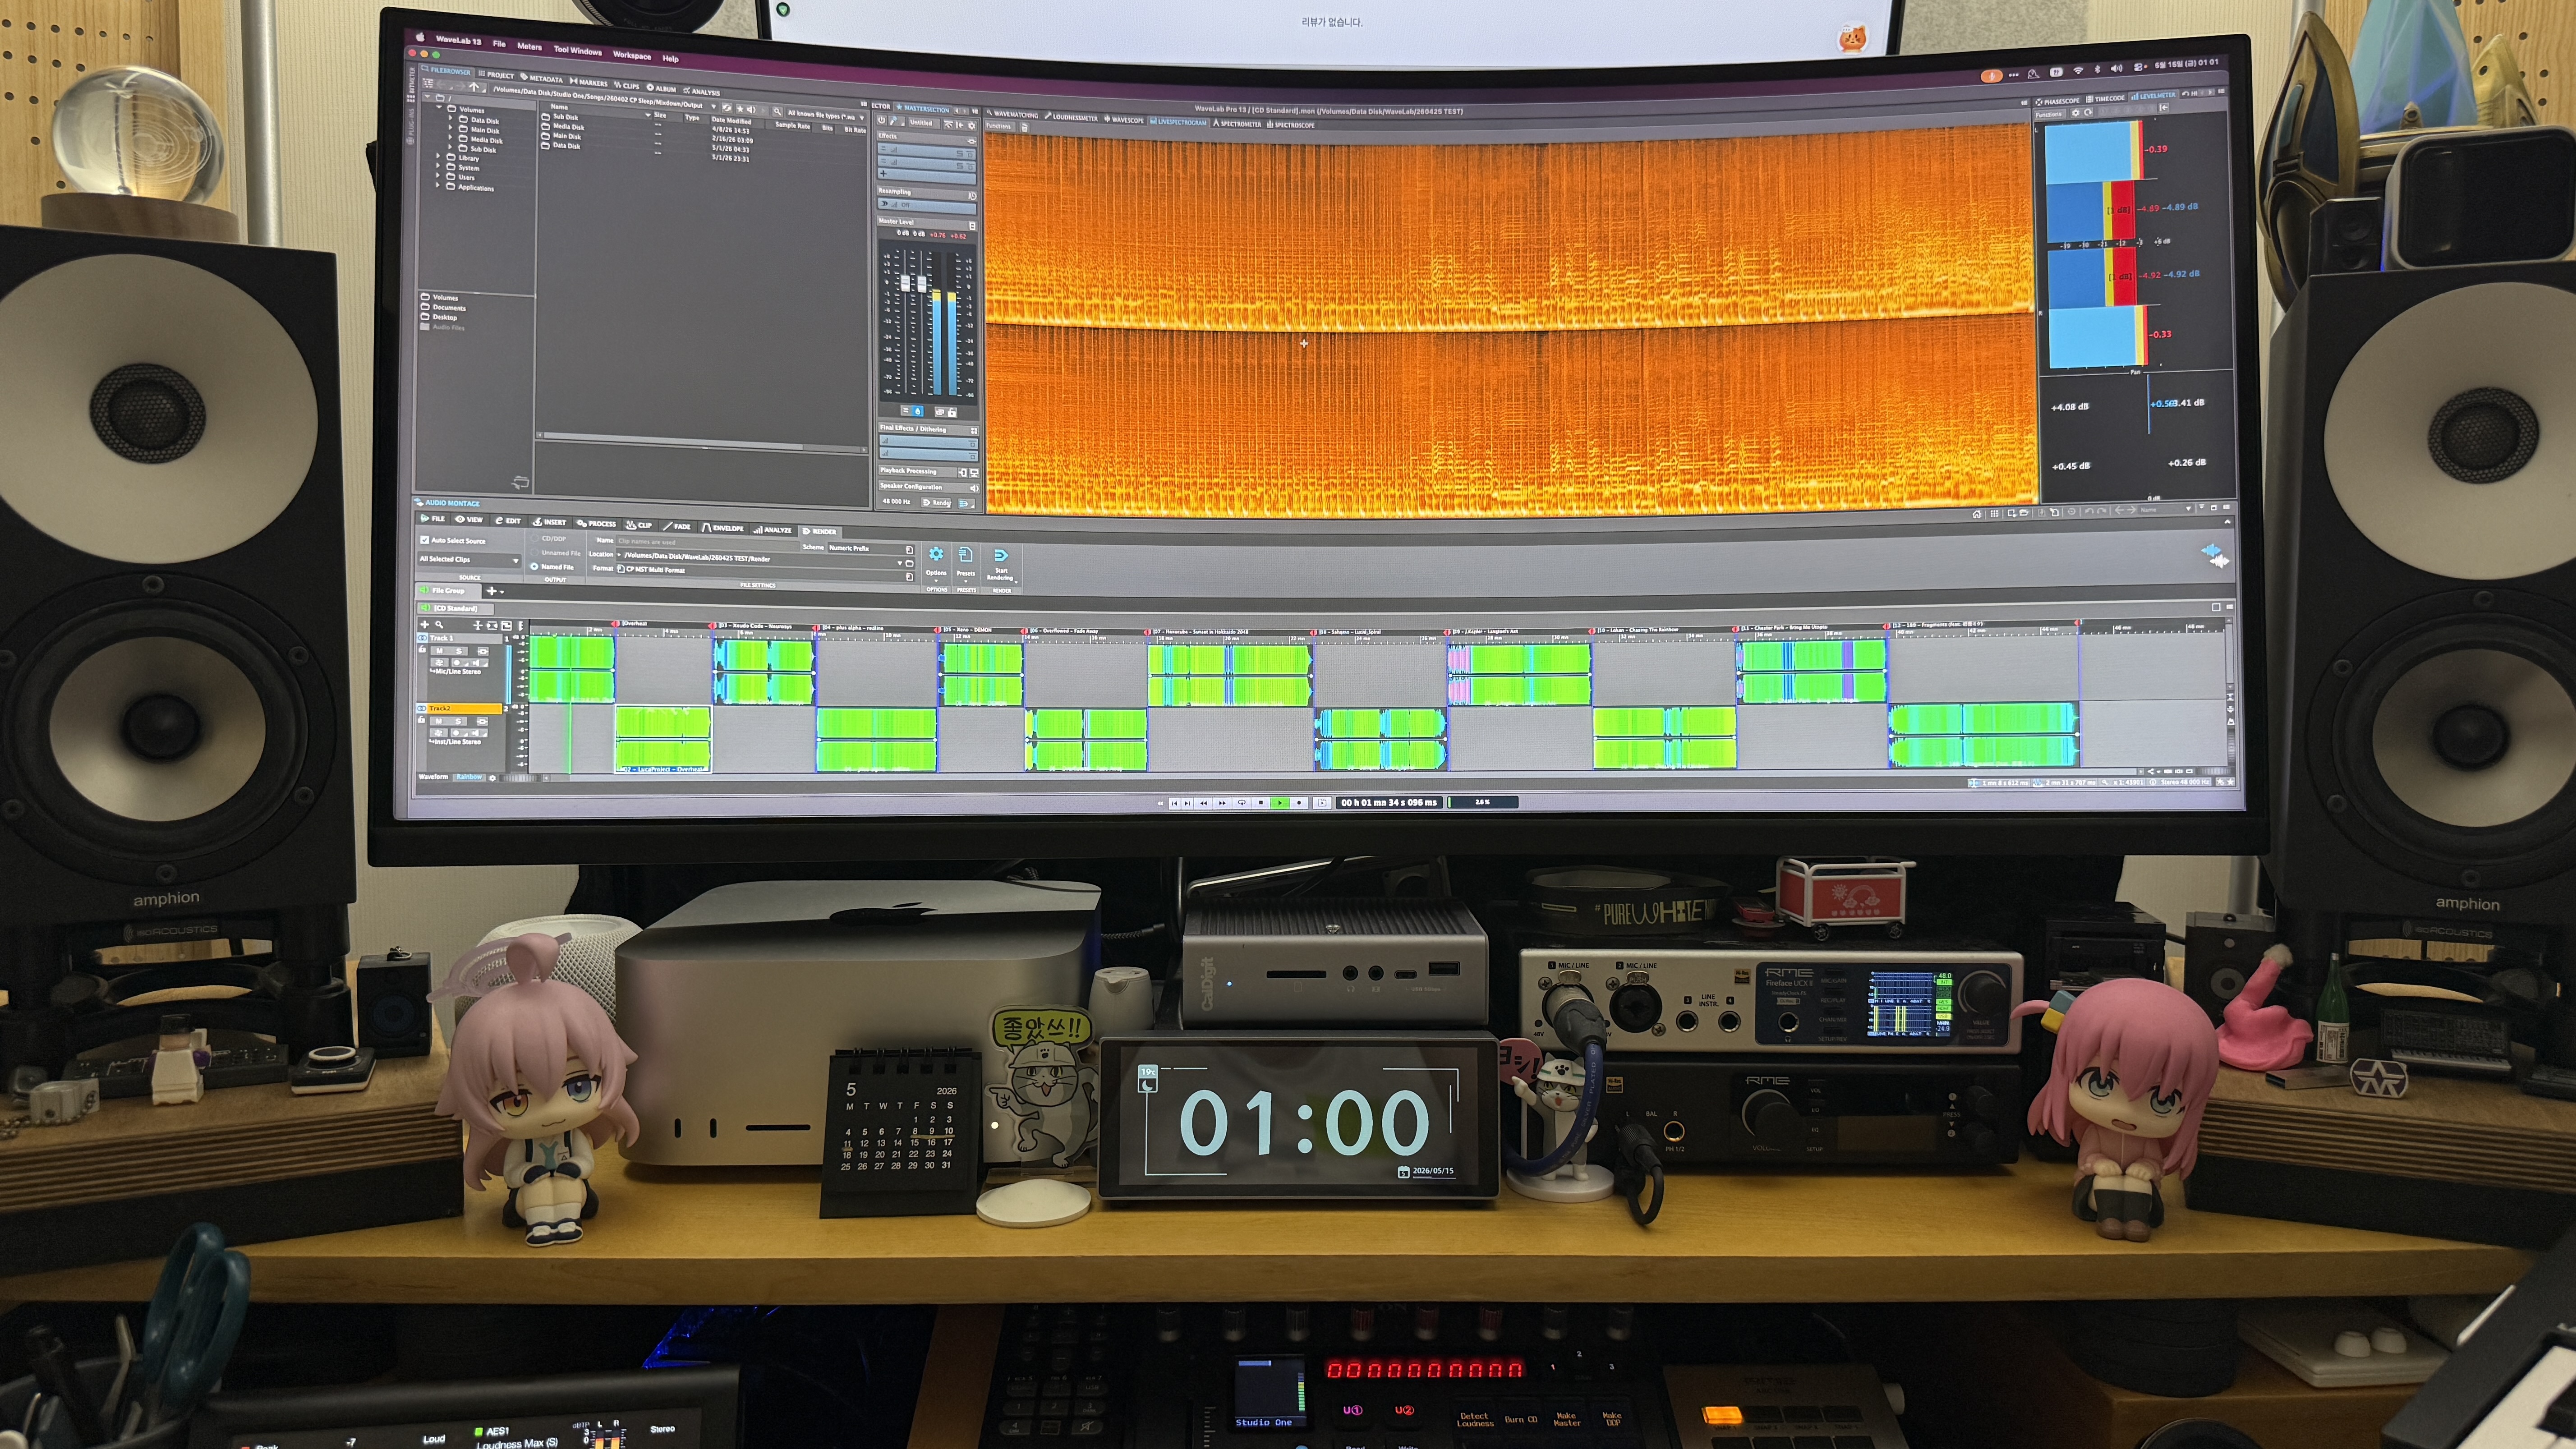Image resolution: width=2576 pixels, height=1449 pixels.
Task: Select the CD/DDP output radio button
Action: [x=534, y=538]
